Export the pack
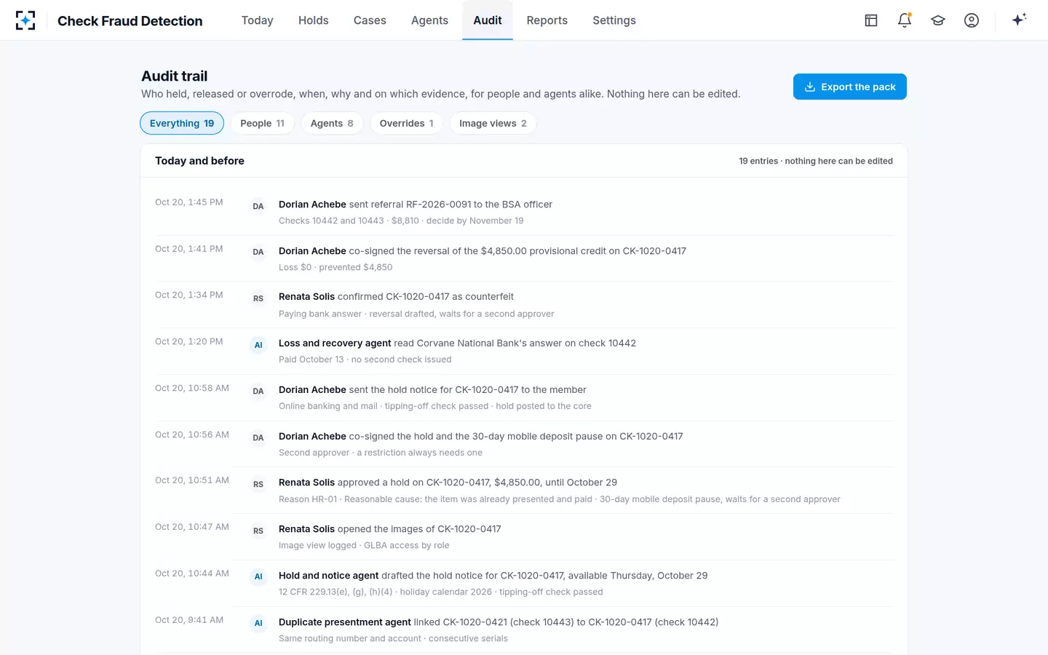Viewport: 1048px width, 655px height. click(850, 87)
